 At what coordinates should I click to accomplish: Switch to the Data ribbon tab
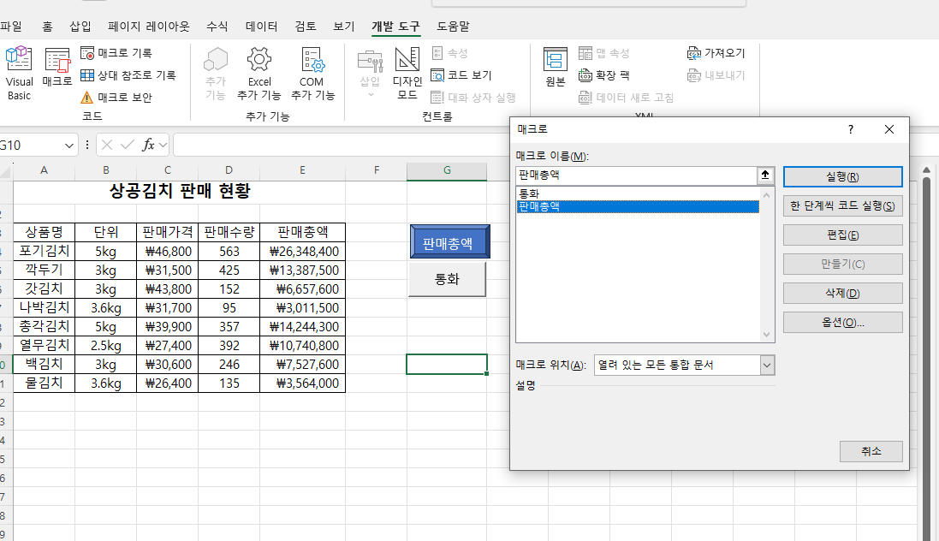[261, 27]
